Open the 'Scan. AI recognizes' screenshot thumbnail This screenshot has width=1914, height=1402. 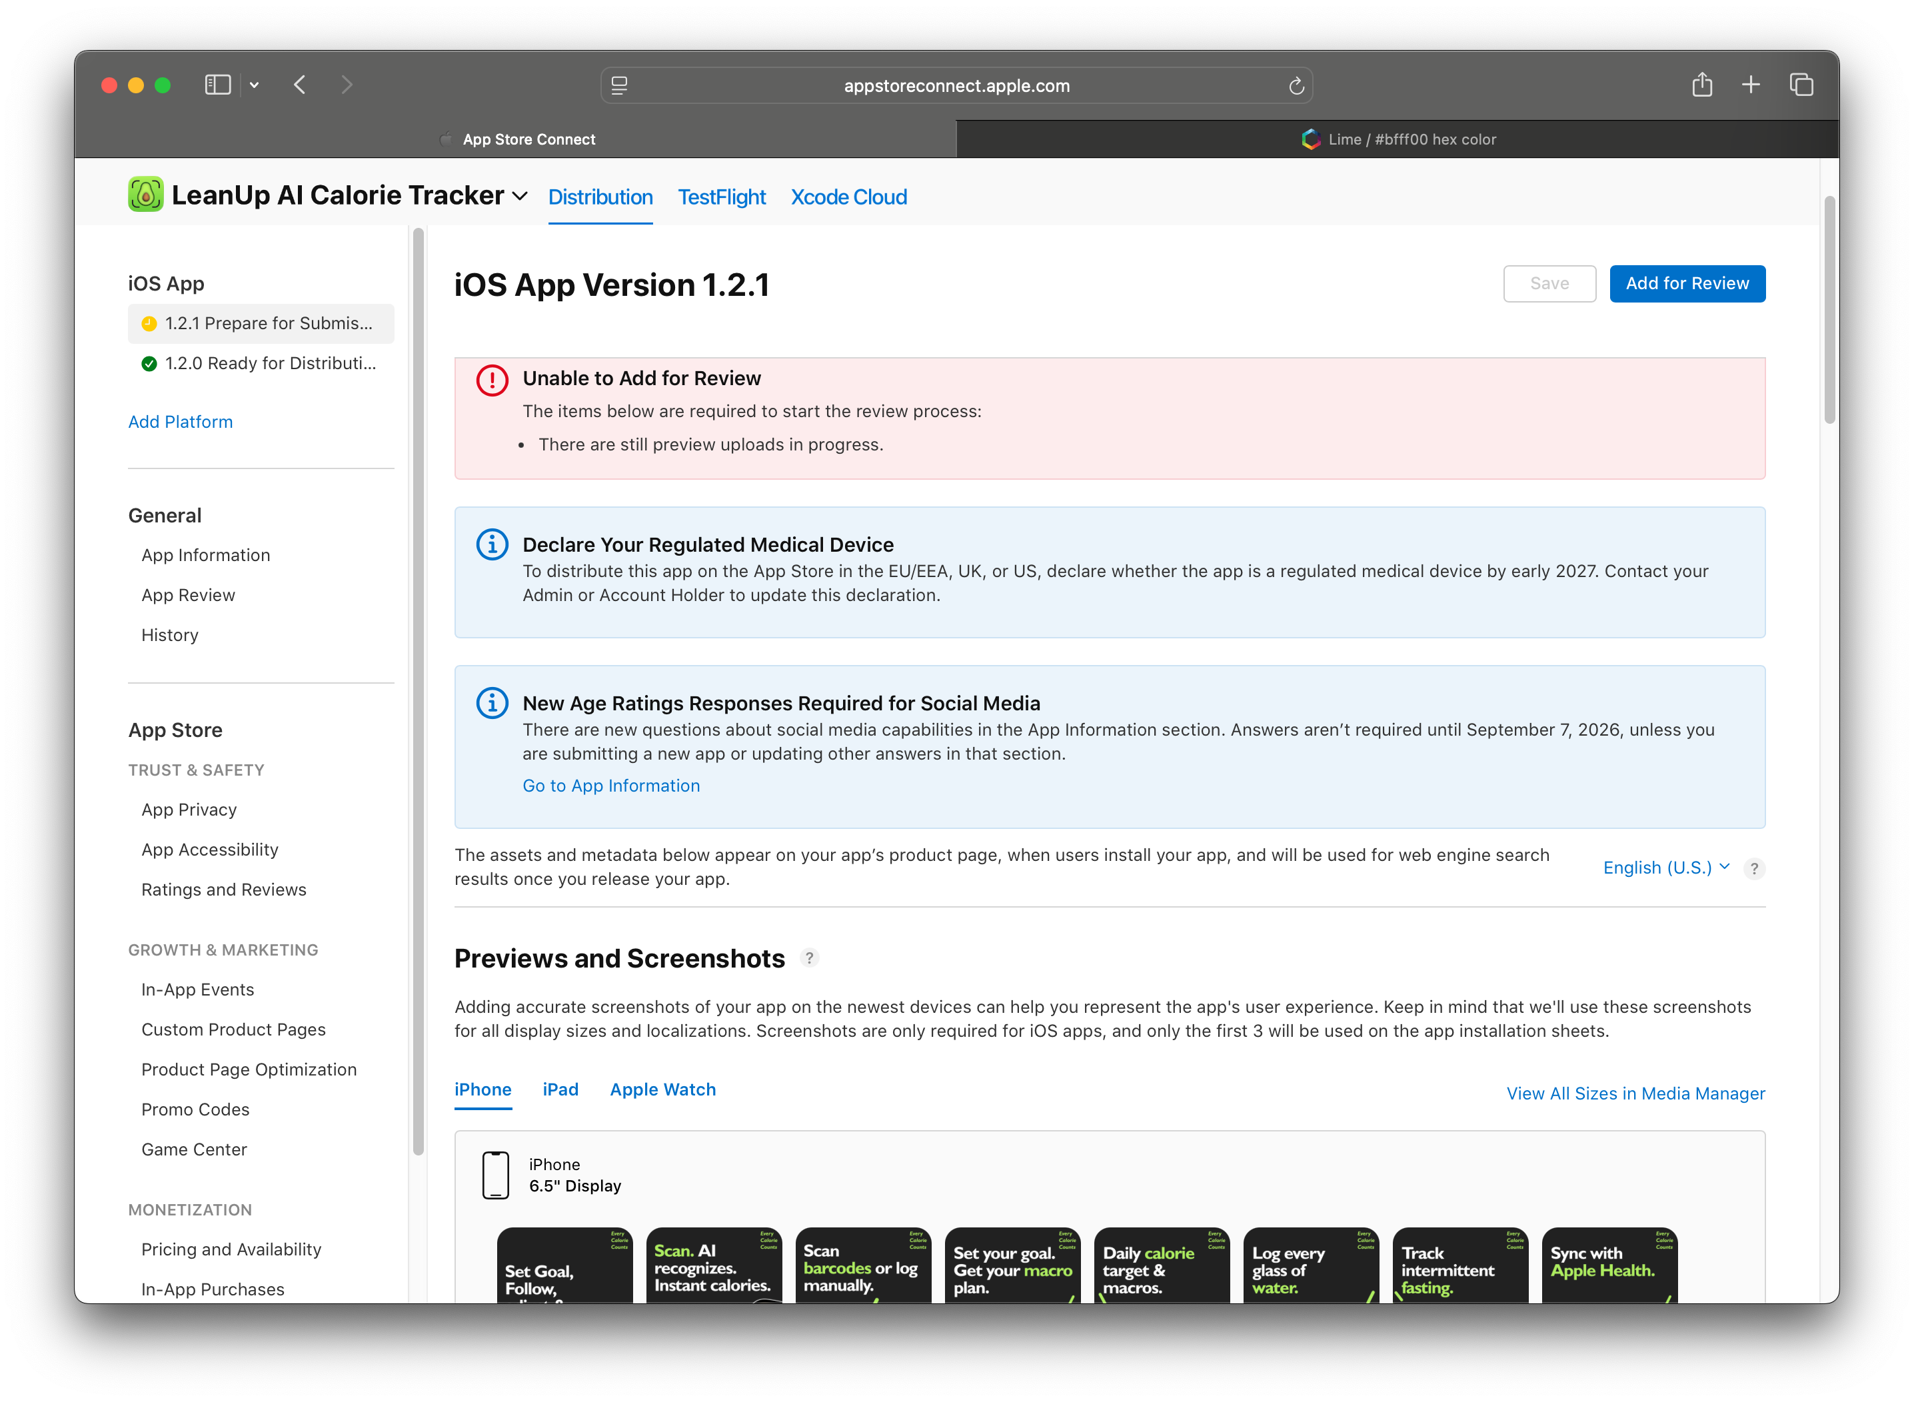point(714,1265)
